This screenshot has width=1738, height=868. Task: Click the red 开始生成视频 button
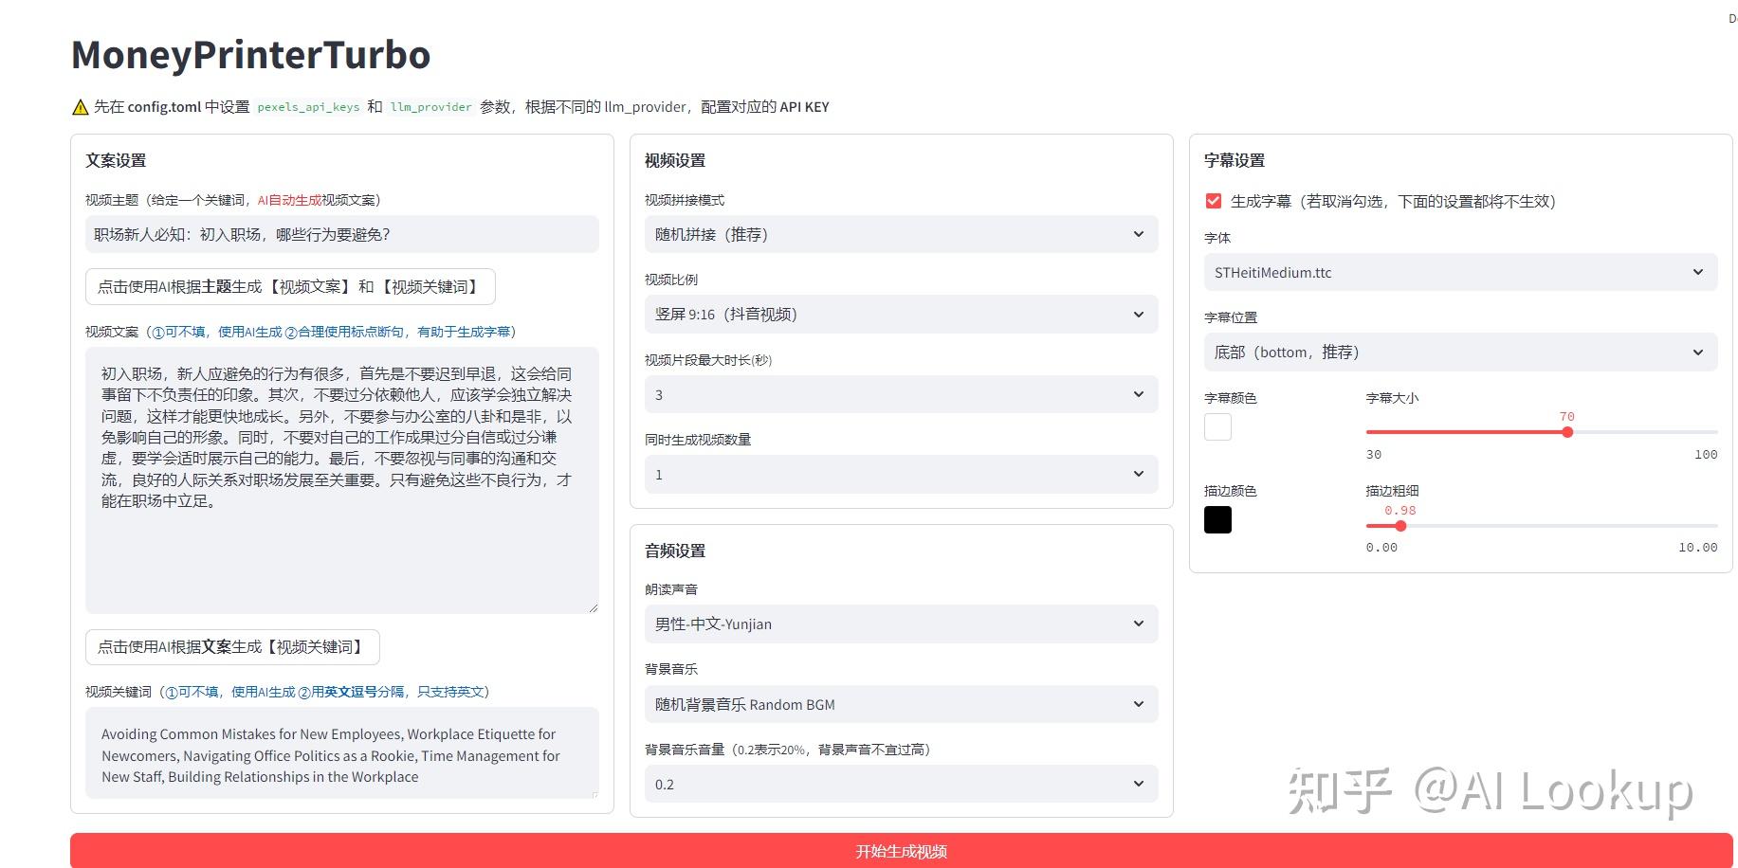[901, 851]
